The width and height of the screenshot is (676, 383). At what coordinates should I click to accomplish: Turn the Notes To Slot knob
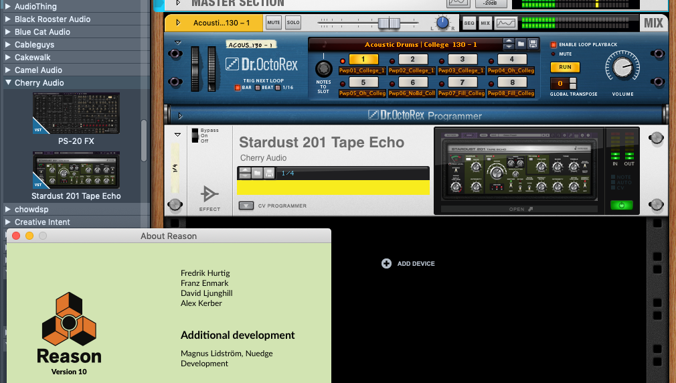(x=324, y=69)
